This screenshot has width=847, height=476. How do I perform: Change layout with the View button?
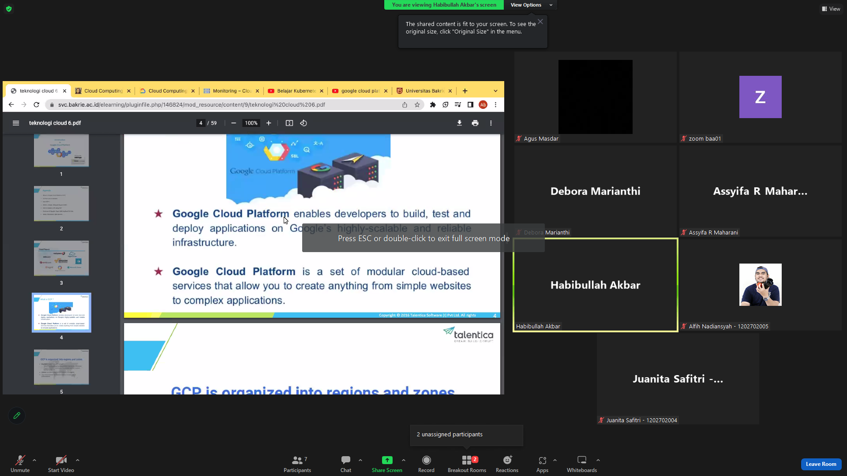(x=831, y=9)
